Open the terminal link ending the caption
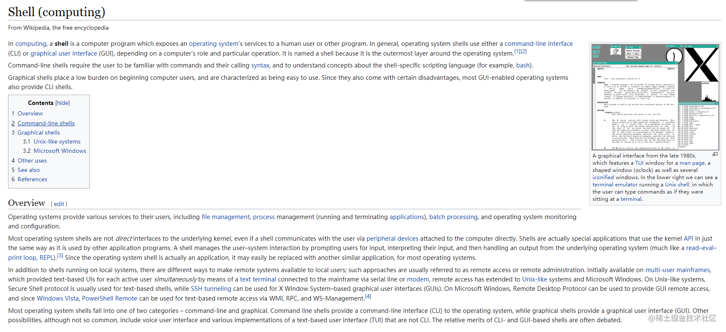 (631, 199)
